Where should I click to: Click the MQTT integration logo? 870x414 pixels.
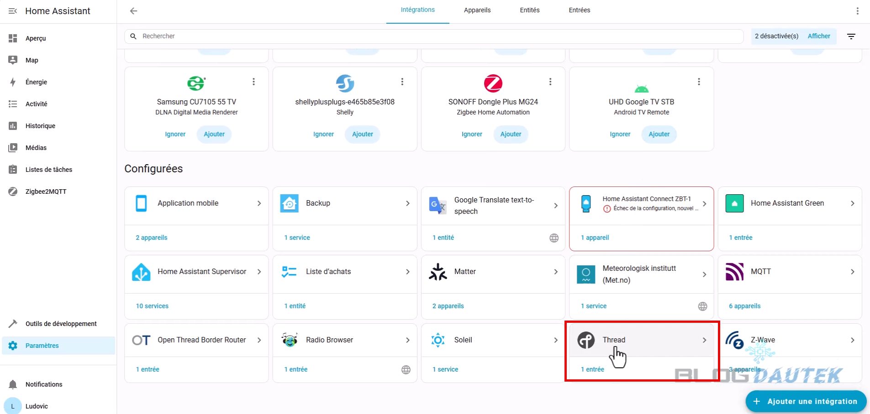point(734,272)
